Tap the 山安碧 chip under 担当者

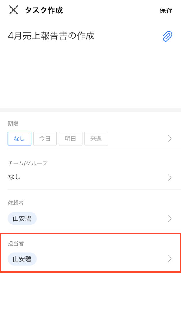[x=22, y=259]
